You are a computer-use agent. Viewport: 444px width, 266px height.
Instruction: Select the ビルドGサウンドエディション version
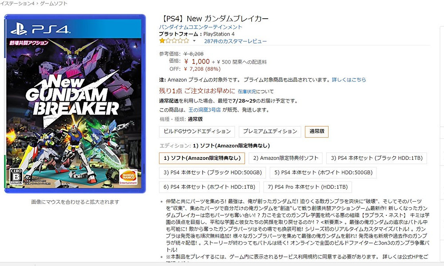197,132
